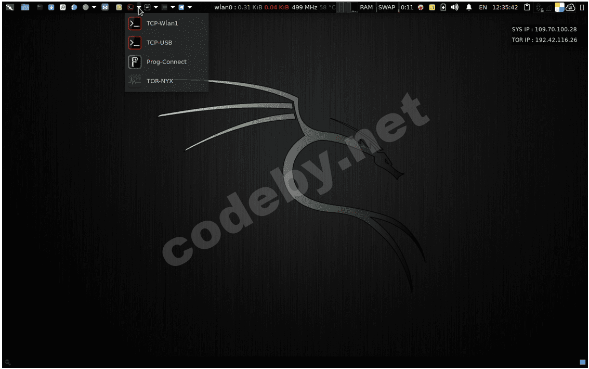
Task: Click the SYS IP 109.70.100.28 readout
Action: (x=544, y=29)
